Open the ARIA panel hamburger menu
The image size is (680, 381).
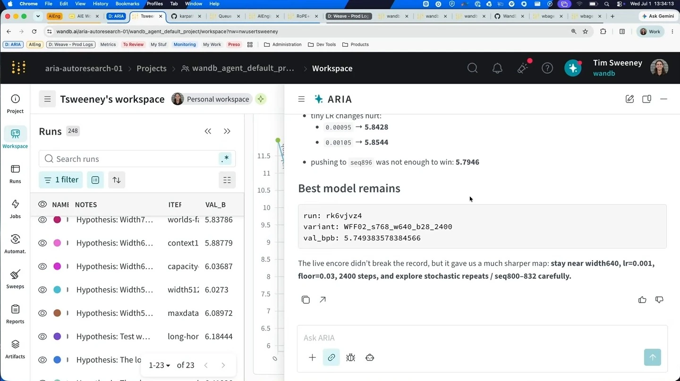point(301,99)
